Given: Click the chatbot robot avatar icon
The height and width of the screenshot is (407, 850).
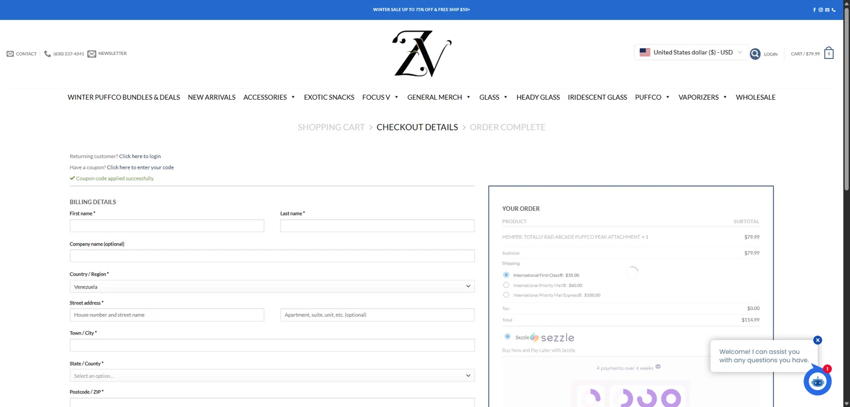Looking at the screenshot, I should tap(818, 381).
